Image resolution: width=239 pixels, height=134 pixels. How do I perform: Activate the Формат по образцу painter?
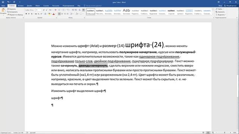tap(15, 15)
